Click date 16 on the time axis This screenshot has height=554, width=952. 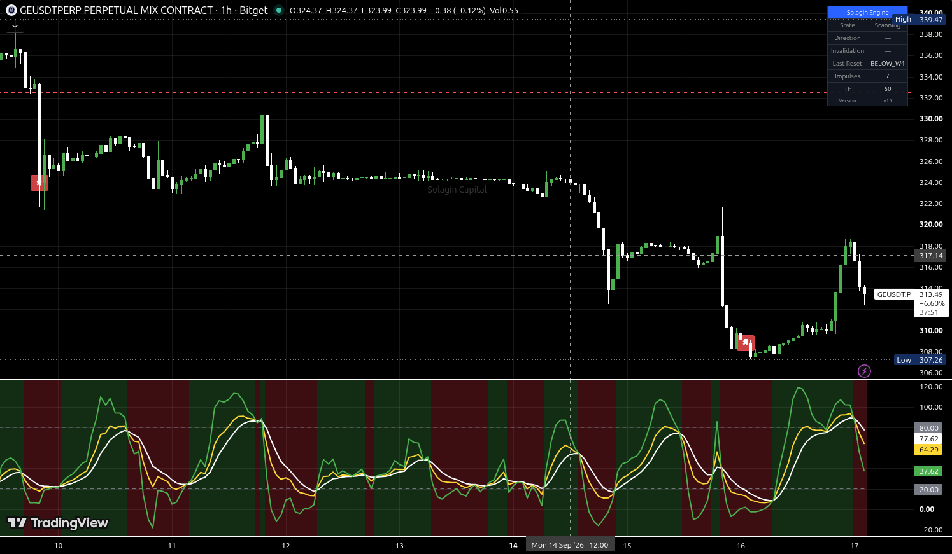[741, 546]
